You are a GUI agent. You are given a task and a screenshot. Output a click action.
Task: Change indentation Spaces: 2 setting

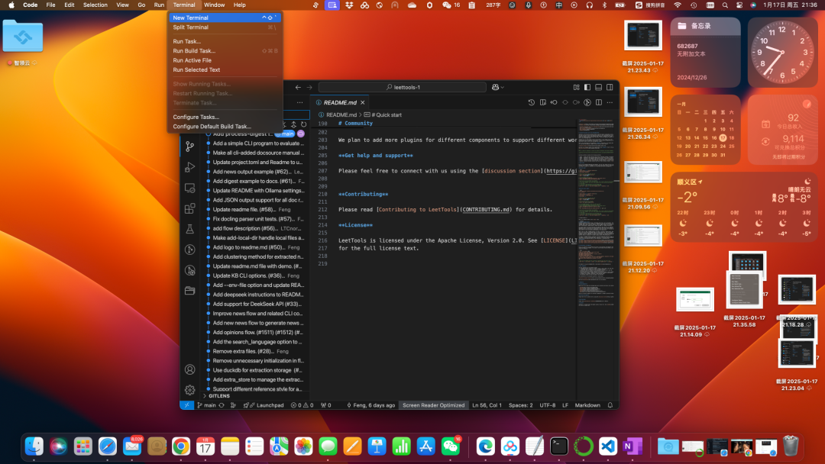click(520, 405)
